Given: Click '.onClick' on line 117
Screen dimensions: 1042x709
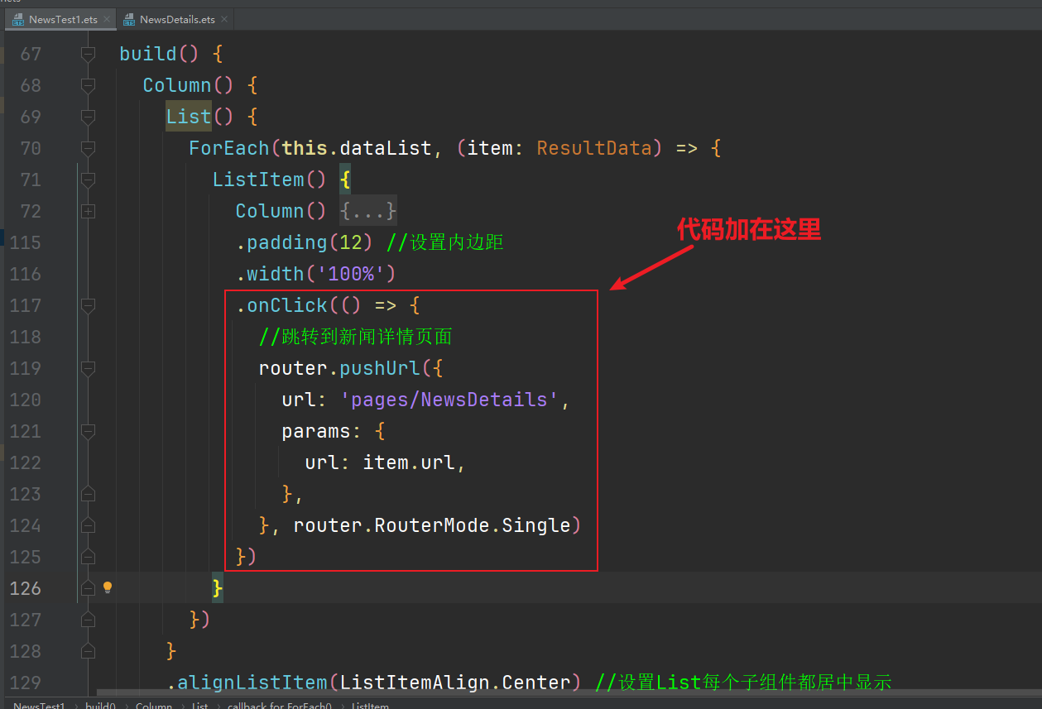Looking at the screenshot, I should 282,305.
